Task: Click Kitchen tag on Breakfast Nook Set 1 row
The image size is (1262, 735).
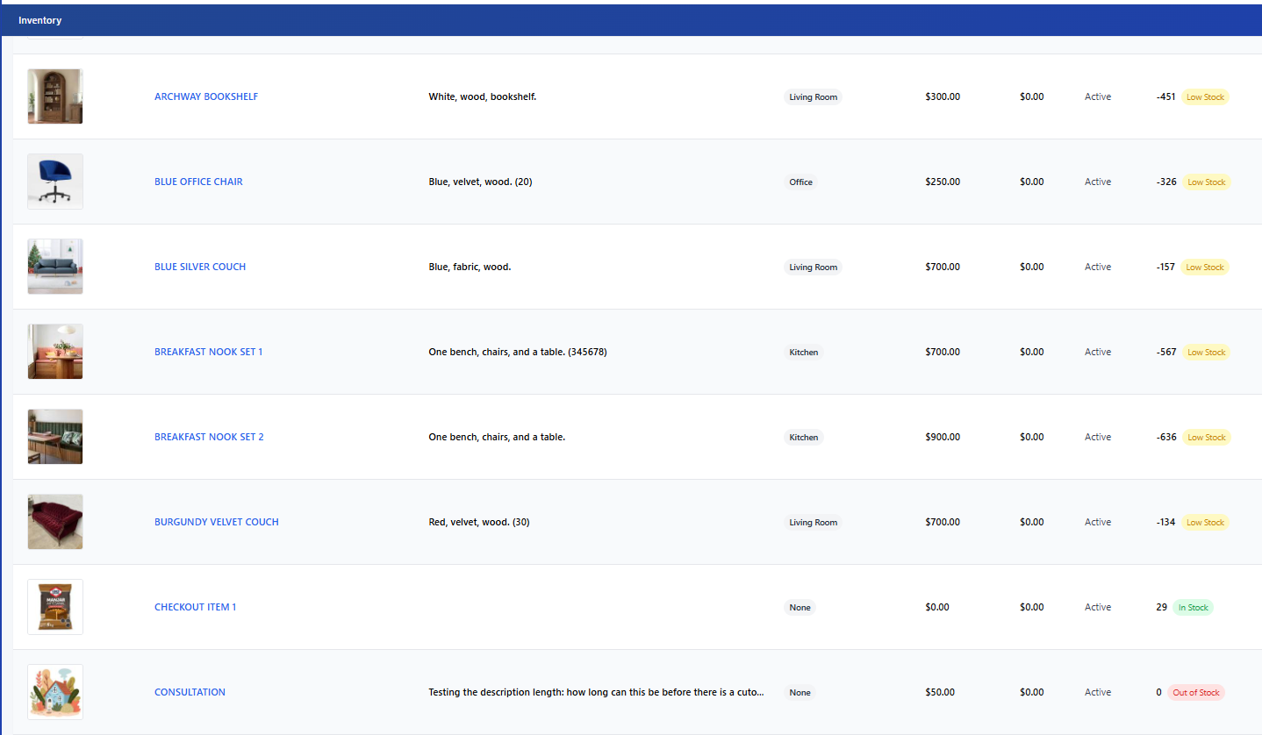Action: point(804,353)
